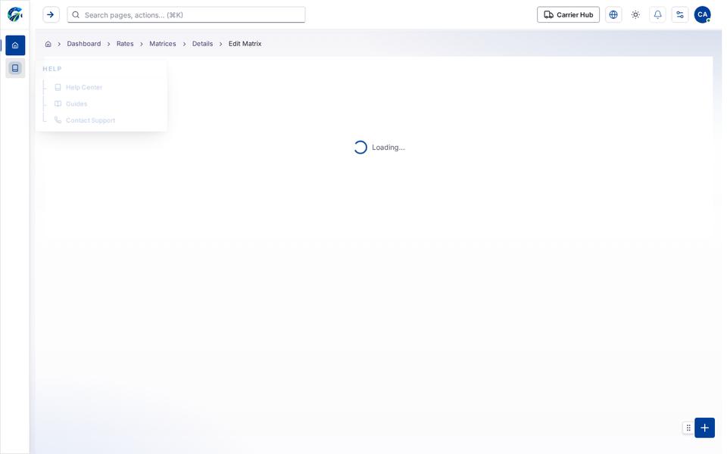The image size is (727, 454).
Task: Navigate to Dashboard breadcrumb
Action: (x=84, y=44)
